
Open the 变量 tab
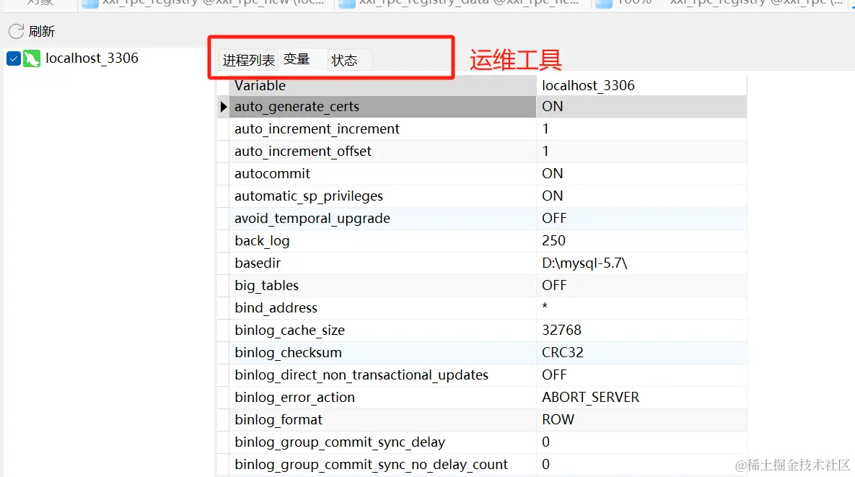point(297,59)
